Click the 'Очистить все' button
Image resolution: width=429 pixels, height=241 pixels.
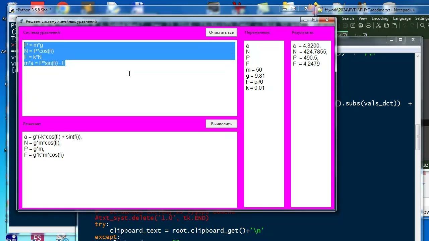click(x=221, y=32)
